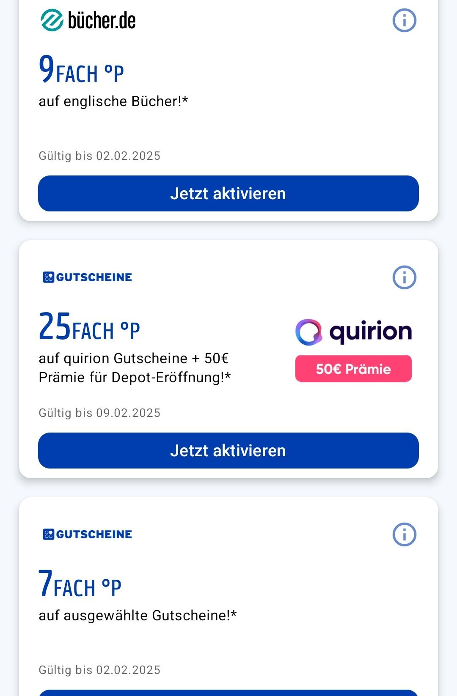Open info icon on bücher.de coupon

405,20
